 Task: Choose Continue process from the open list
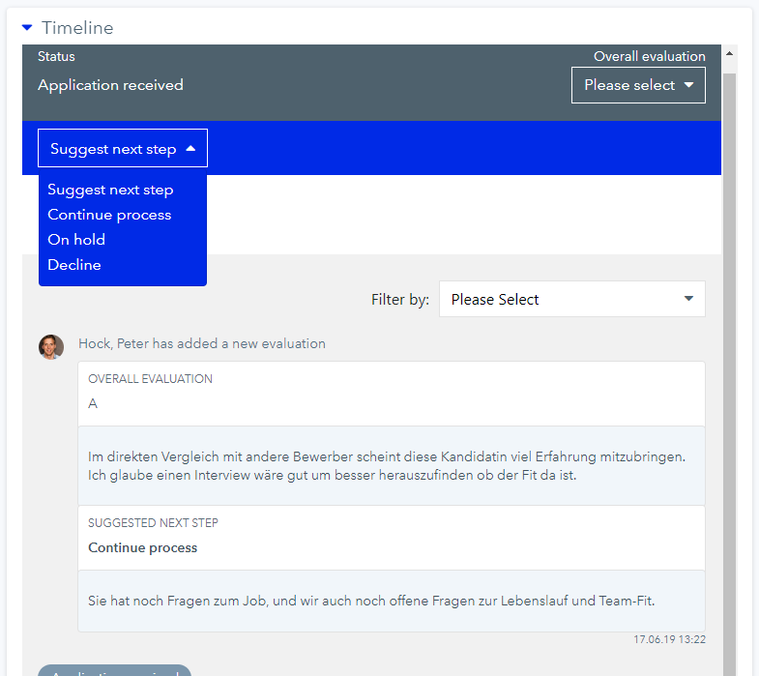click(x=109, y=215)
